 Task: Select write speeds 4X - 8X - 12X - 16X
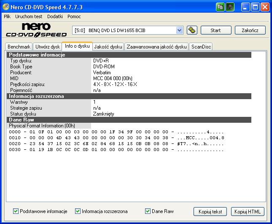coord(115,84)
